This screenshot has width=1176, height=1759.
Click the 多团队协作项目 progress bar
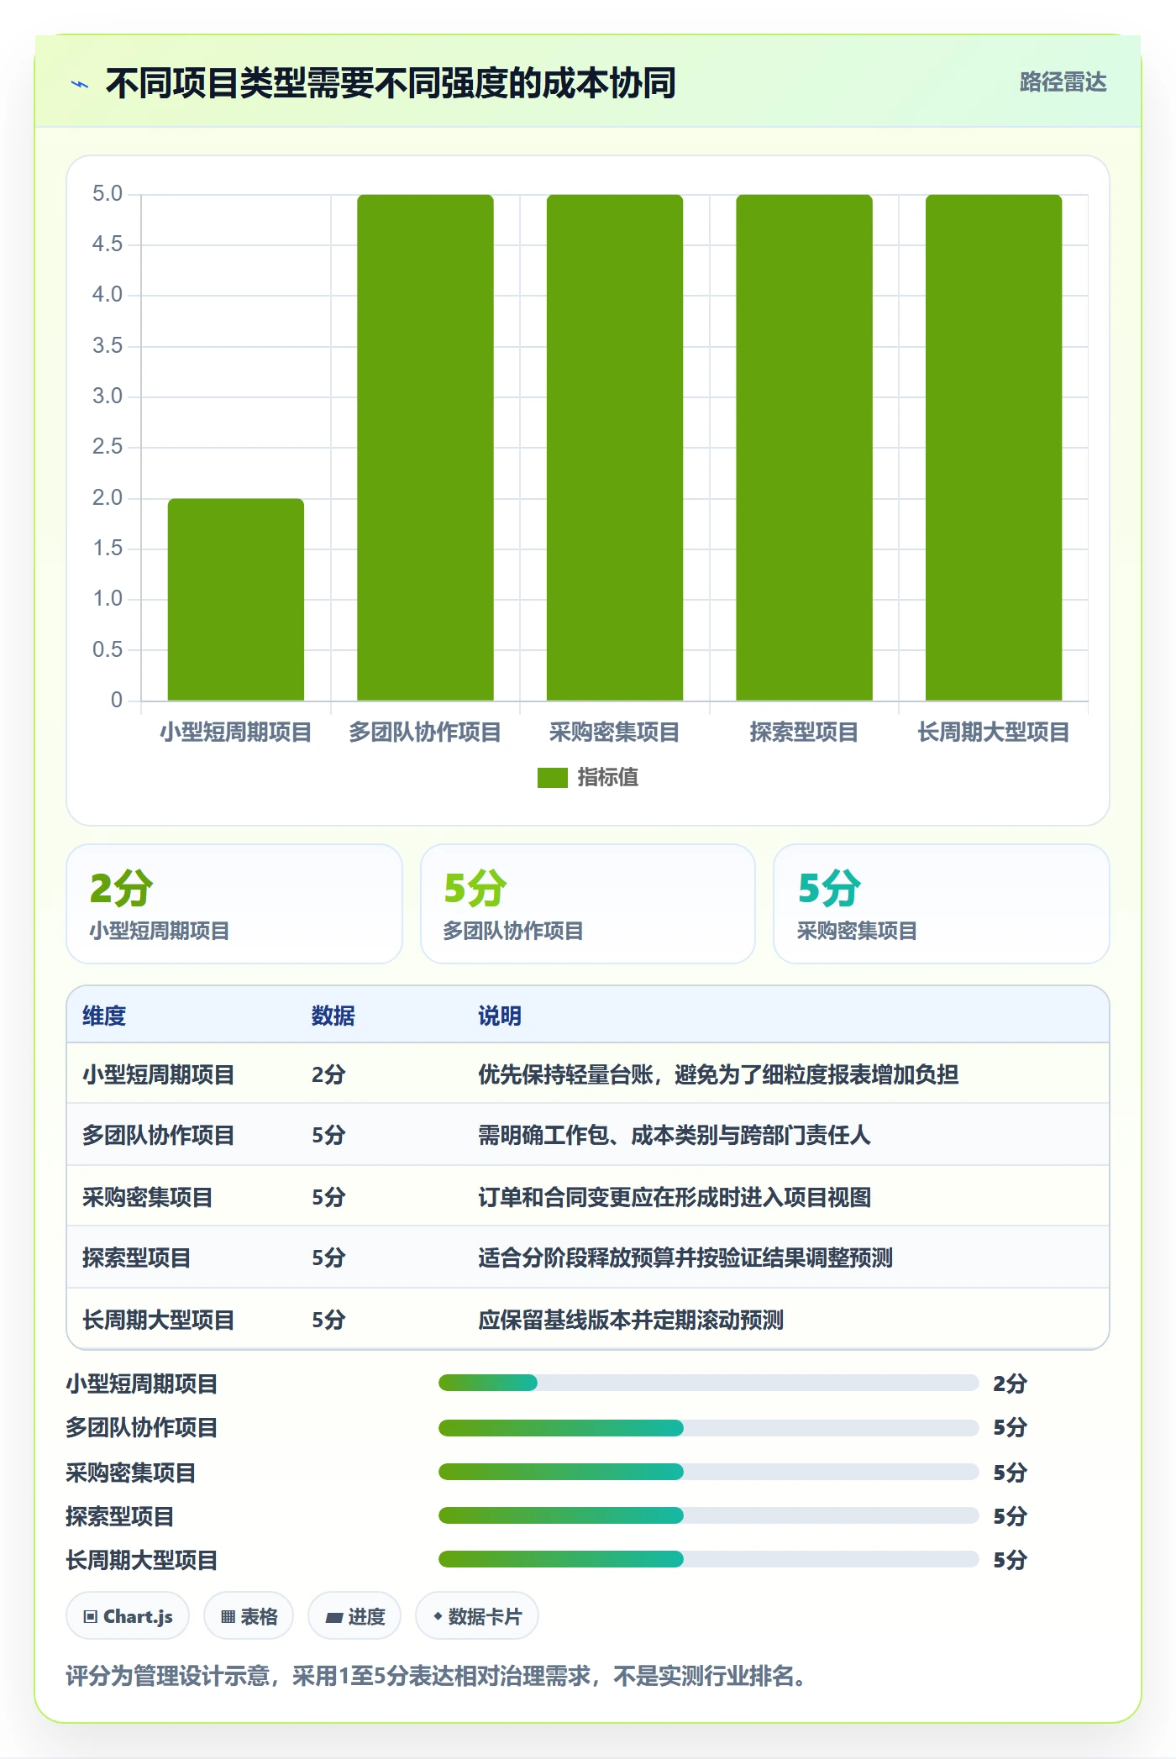pos(708,1427)
